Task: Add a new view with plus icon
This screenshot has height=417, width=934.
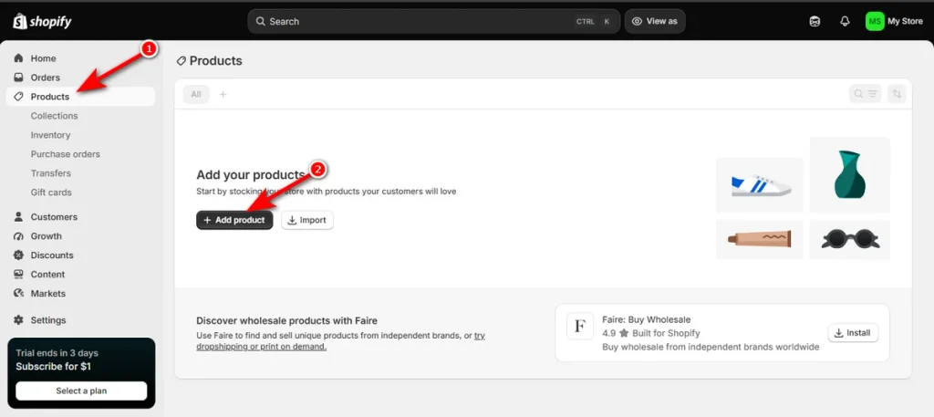Action: tap(223, 94)
